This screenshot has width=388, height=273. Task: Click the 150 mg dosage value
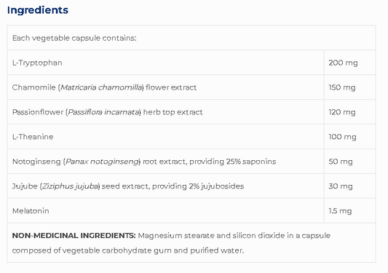[x=342, y=87]
